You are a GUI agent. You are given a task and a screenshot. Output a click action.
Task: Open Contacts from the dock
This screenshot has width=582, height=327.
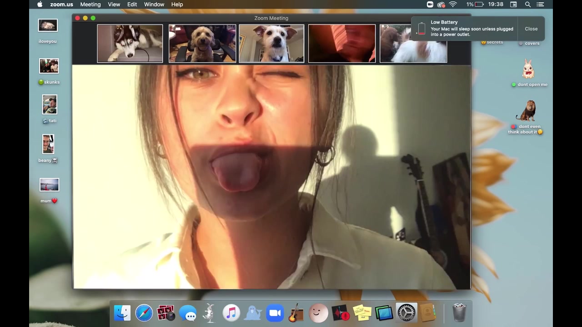click(x=428, y=313)
